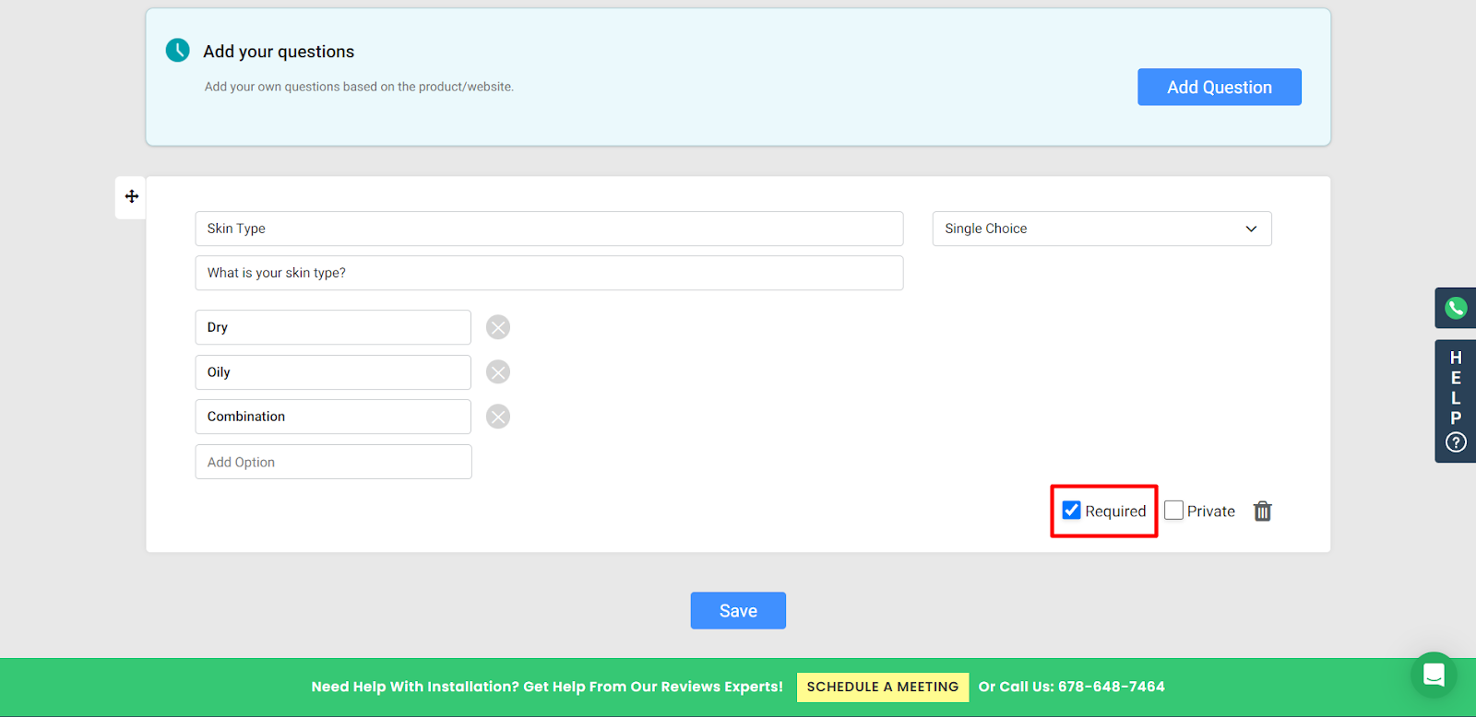
Task: Uncheck the Required checkbox
Action: 1071,511
